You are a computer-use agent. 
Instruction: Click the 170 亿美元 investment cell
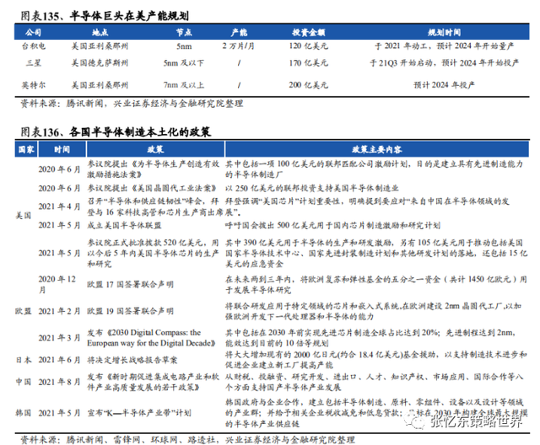pyautogui.click(x=308, y=63)
